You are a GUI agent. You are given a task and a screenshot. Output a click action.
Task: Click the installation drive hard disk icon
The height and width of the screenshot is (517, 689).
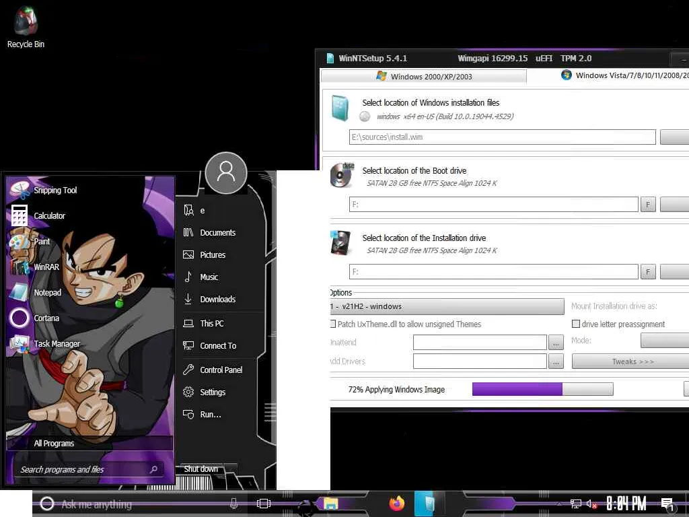coord(340,242)
